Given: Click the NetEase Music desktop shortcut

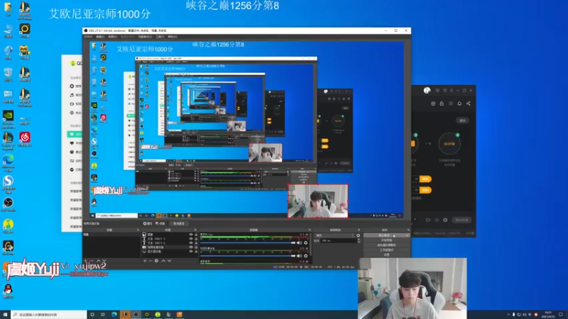Looking at the screenshot, I should [25, 139].
